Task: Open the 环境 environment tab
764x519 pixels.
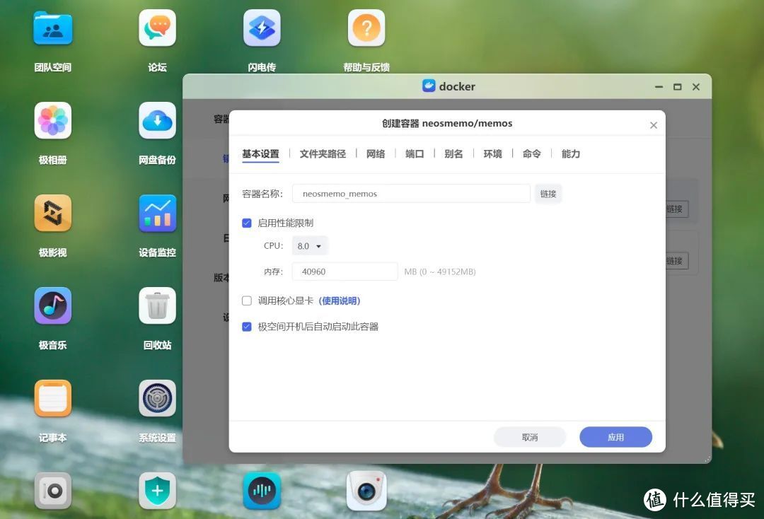Action: tap(492, 153)
